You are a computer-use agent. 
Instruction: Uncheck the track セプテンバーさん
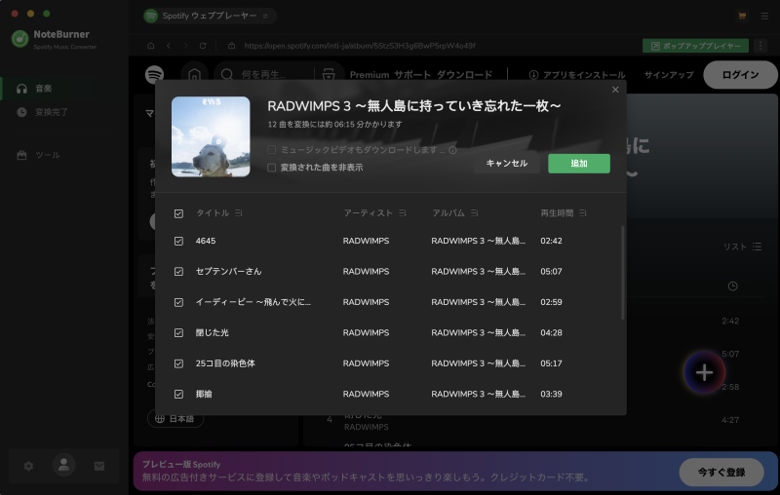178,271
